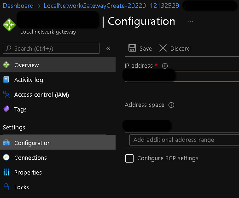Image resolution: width=239 pixels, height=198 pixels.
Task: Focus the Search (Ctrl+/) field
Action: pyautogui.click(x=51, y=48)
